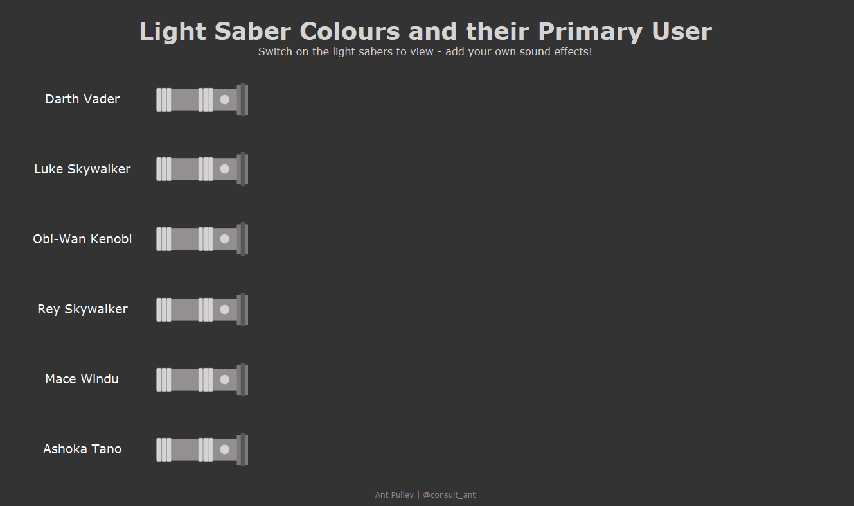This screenshot has height=506, width=854.
Task: Click emitter end of Luke Skywalker's saber
Action: pyautogui.click(x=242, y=169)
